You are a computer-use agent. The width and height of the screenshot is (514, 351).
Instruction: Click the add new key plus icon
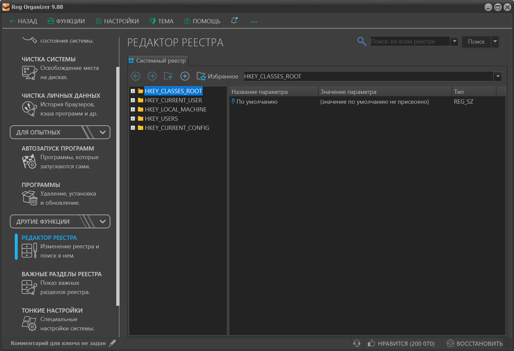[185, 76]
